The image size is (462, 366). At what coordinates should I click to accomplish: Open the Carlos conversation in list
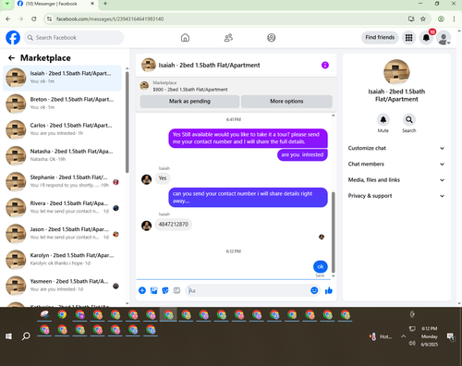pos(62,129)
